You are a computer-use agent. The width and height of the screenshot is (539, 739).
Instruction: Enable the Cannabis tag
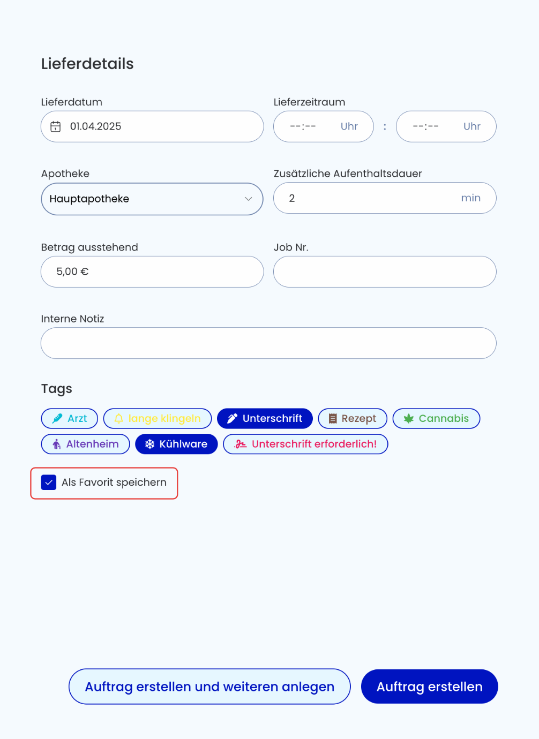point(436,419)
